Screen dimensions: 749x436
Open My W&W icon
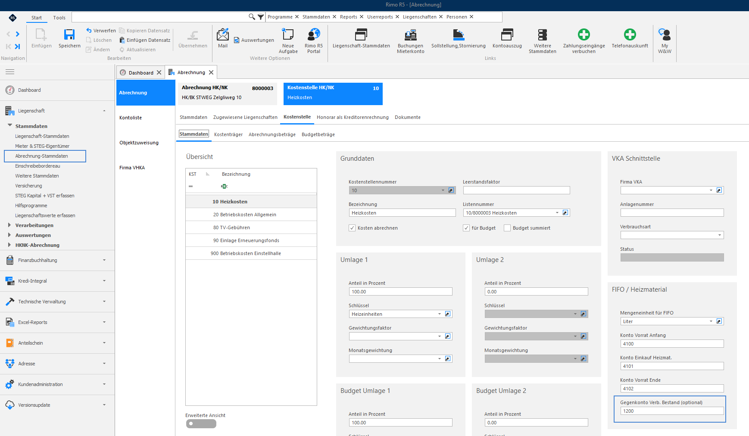click(665, 34)
